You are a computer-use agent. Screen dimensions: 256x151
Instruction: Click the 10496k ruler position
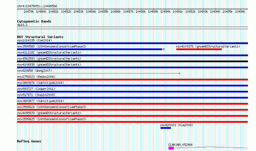(240, 12)
